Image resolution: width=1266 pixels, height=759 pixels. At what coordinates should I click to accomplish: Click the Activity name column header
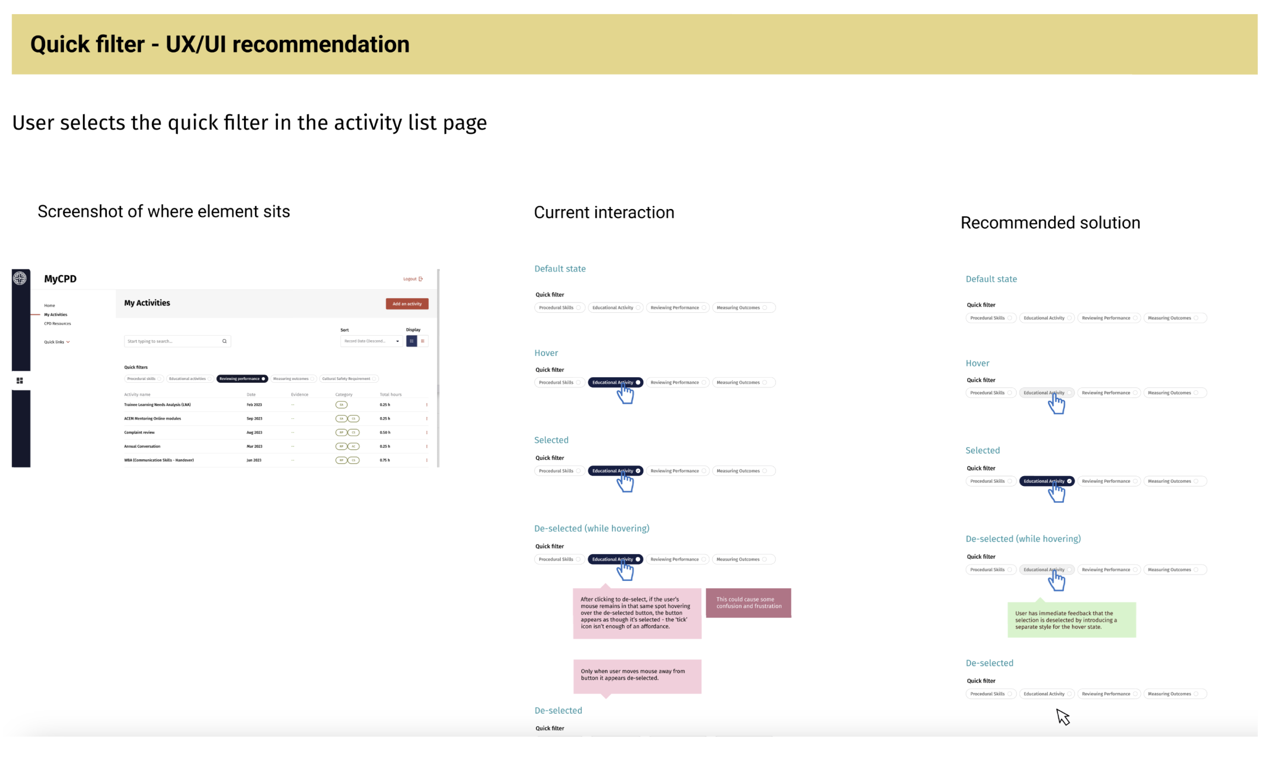click(x=137, y=395)
